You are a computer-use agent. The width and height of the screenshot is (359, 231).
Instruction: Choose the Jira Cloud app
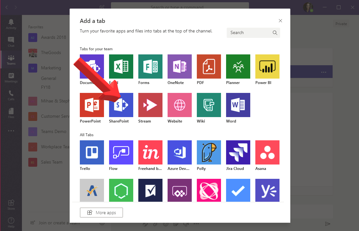click(x=238, y=153)
